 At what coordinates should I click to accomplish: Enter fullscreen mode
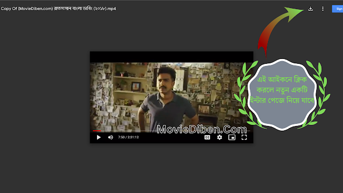tap(244, 137)
